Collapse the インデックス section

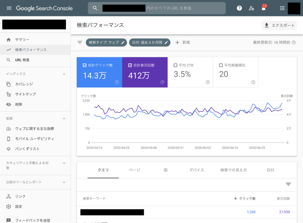(x=64, y=74)
